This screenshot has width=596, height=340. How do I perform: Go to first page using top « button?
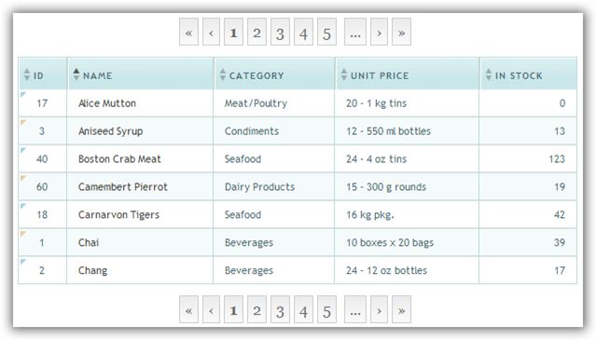coord(189,32)
